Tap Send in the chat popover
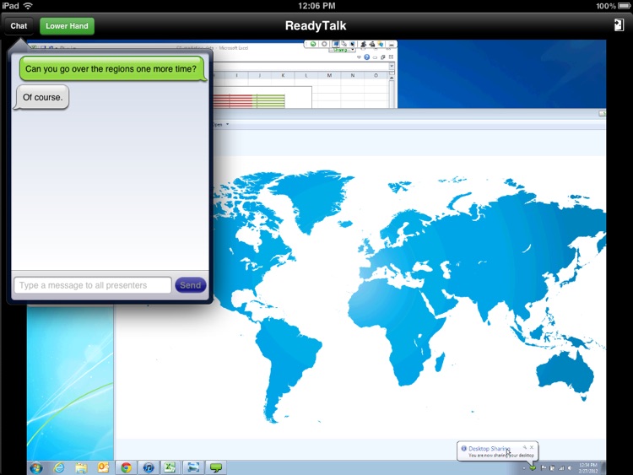The width and height of the screenshot is (633, 475). pyautogui.click(x=190, y=285)
